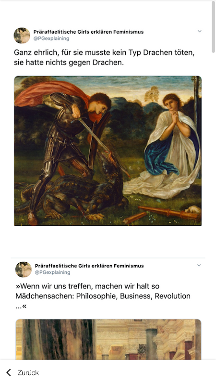Click the empty scrollbar track below the thumb
The image size is (216, 385).
point(213,206)
